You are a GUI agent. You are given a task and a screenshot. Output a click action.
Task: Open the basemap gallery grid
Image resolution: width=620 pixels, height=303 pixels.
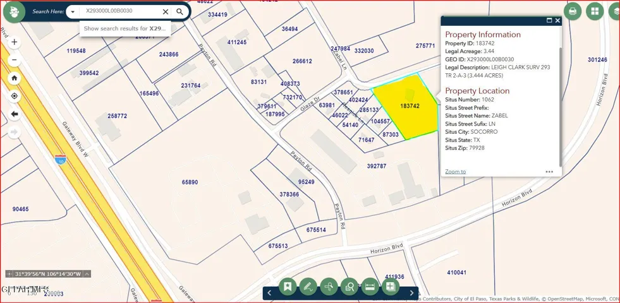pyautogui.click(x=595, y=11)
